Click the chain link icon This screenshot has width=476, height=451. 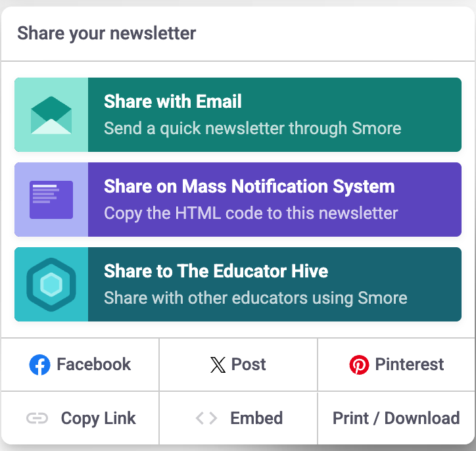point(37,418)
